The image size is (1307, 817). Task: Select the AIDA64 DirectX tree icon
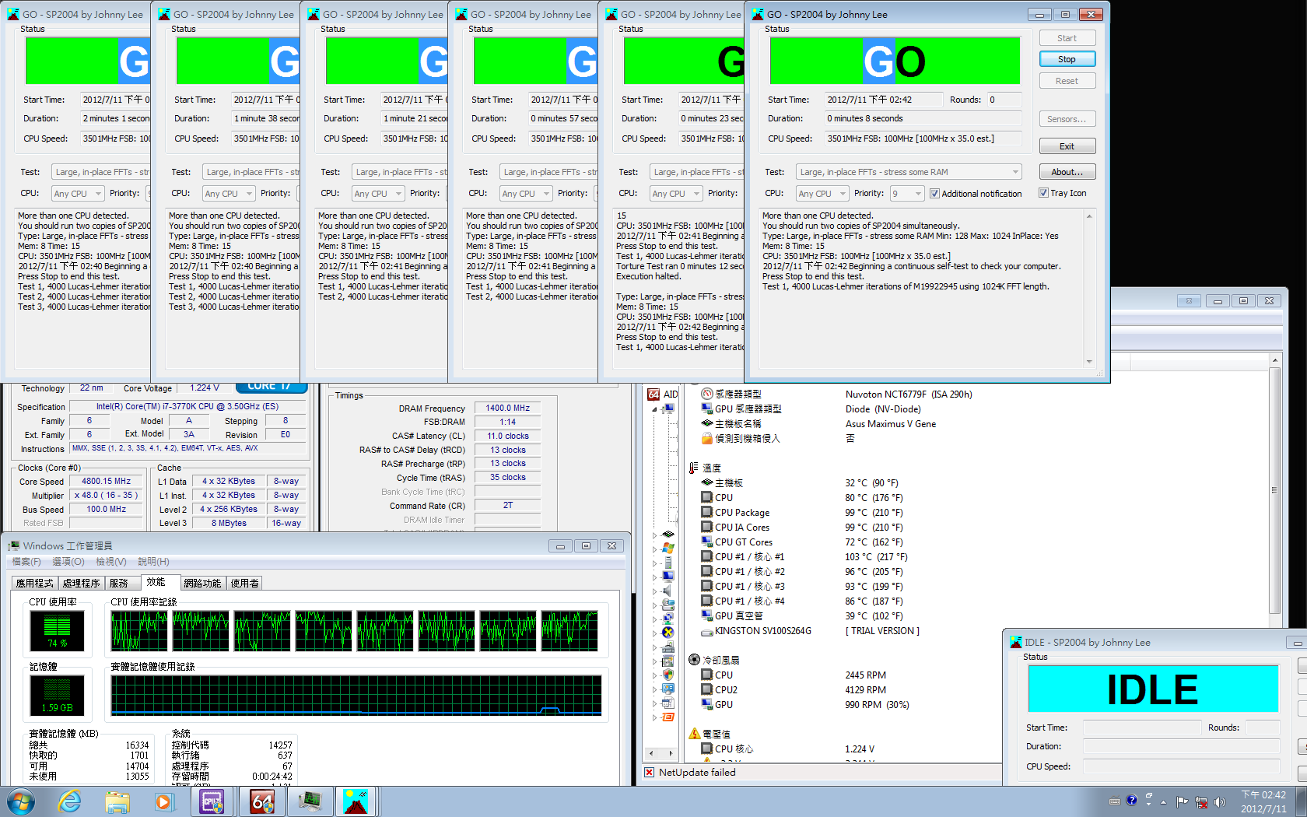tap(668, 632)
